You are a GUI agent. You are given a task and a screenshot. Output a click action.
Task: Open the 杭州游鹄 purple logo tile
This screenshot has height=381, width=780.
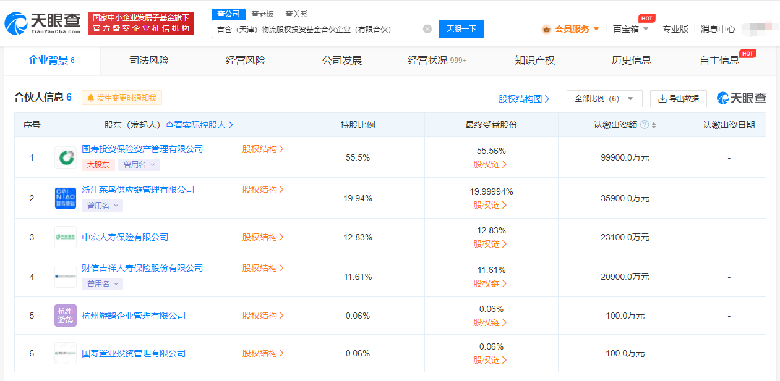click(66, 316)
